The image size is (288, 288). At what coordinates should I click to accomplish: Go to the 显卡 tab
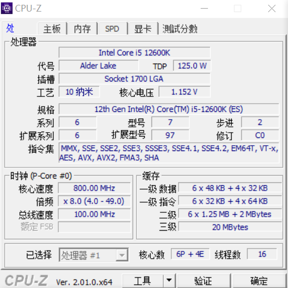point(143,29)
